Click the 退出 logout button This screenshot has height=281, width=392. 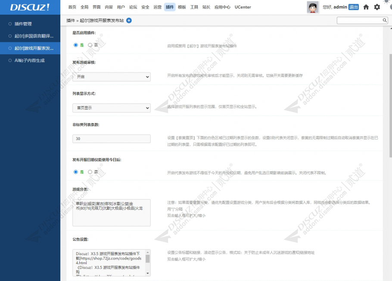tap(354, 7)
